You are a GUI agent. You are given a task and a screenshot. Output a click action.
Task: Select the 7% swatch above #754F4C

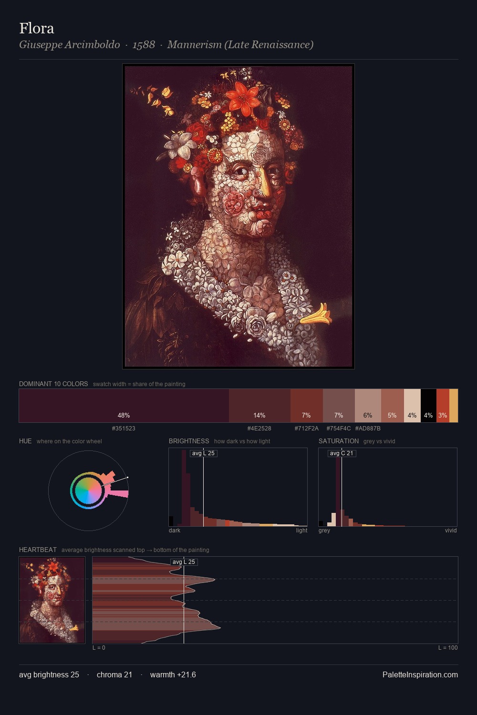(x=339, y=406)
